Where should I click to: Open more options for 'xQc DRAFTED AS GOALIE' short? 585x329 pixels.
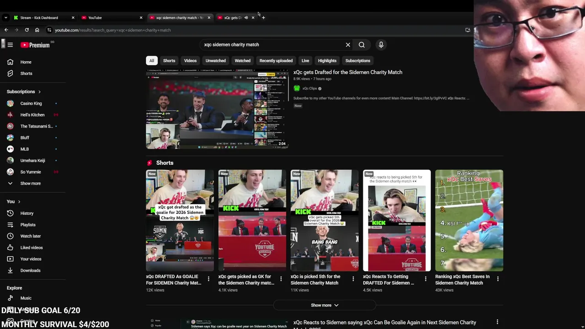[x=208, y=279]
